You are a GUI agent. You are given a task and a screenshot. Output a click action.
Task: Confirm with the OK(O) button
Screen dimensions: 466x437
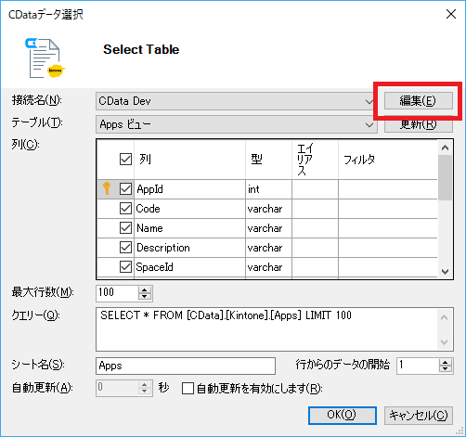point(343,416)
